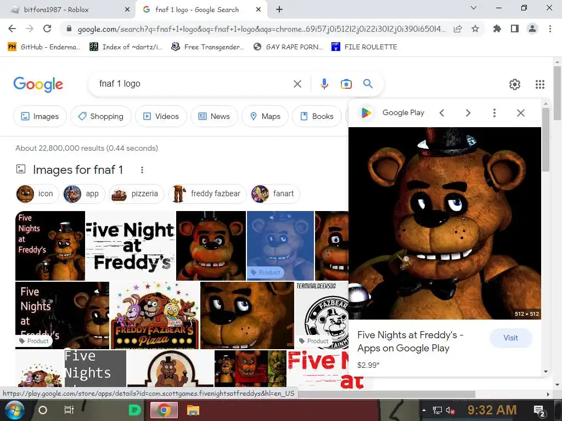Screen dimensions: 562x421
Task: Open the FILE ROULETTE bookmark
Action: pos(364,47)
